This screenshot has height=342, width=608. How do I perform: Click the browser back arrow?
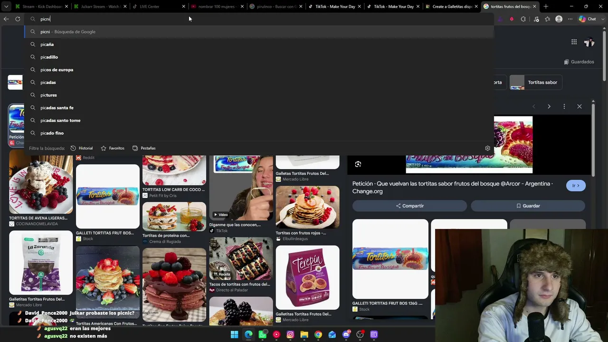coord(6,19)
